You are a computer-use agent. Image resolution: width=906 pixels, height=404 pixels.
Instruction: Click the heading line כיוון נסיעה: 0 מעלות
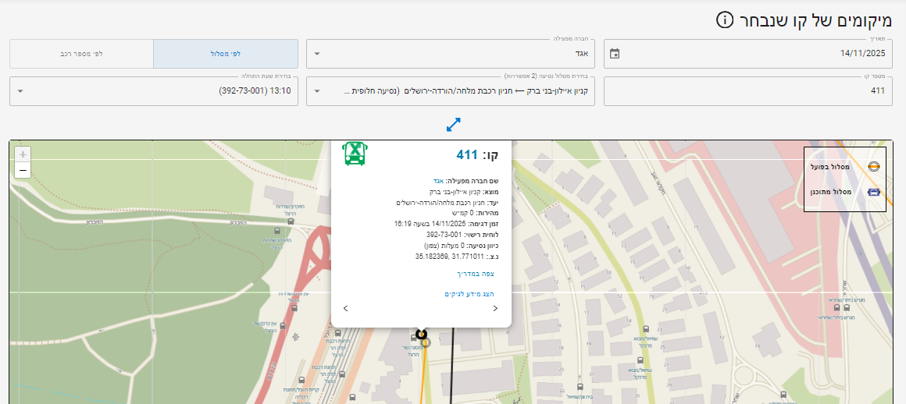[461, 246]
